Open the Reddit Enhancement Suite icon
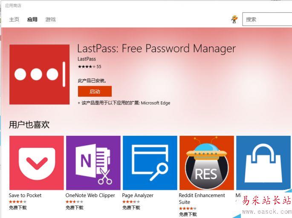 [x=206, y=163]
